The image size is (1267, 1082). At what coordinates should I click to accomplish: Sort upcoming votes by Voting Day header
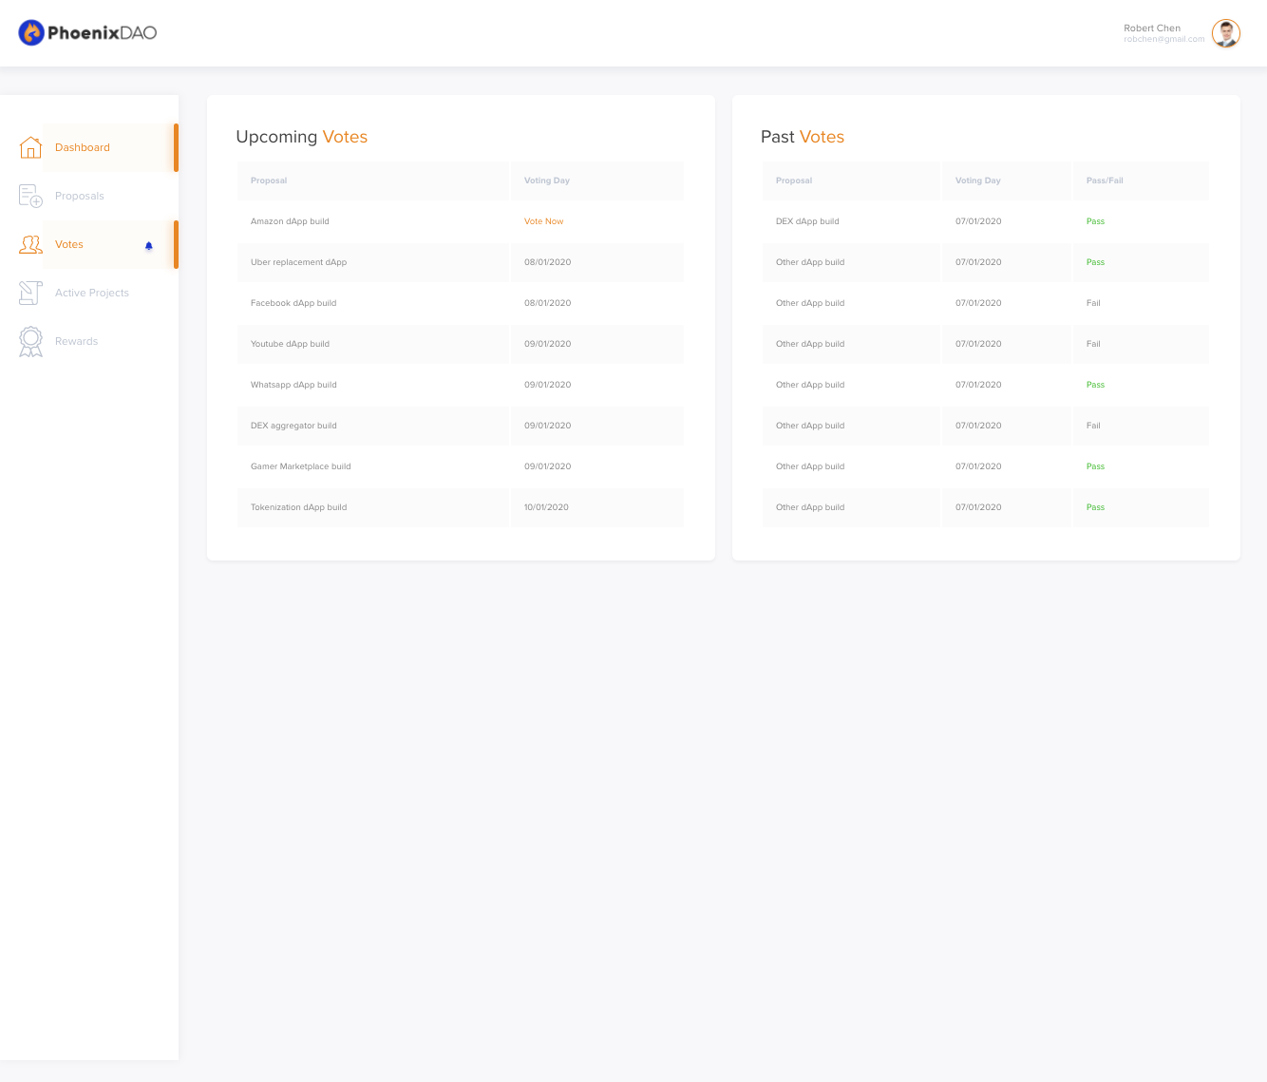(547, 180)
